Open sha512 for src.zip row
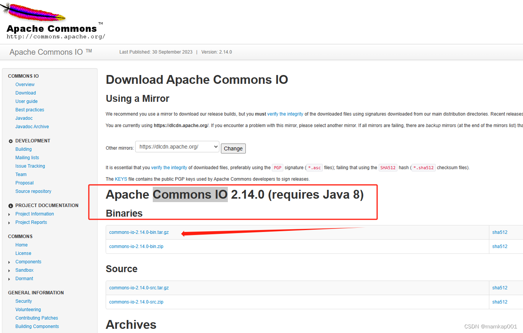 click(500, 302)
